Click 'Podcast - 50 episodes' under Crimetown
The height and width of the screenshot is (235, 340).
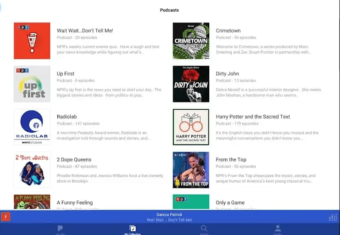[236, 37]
